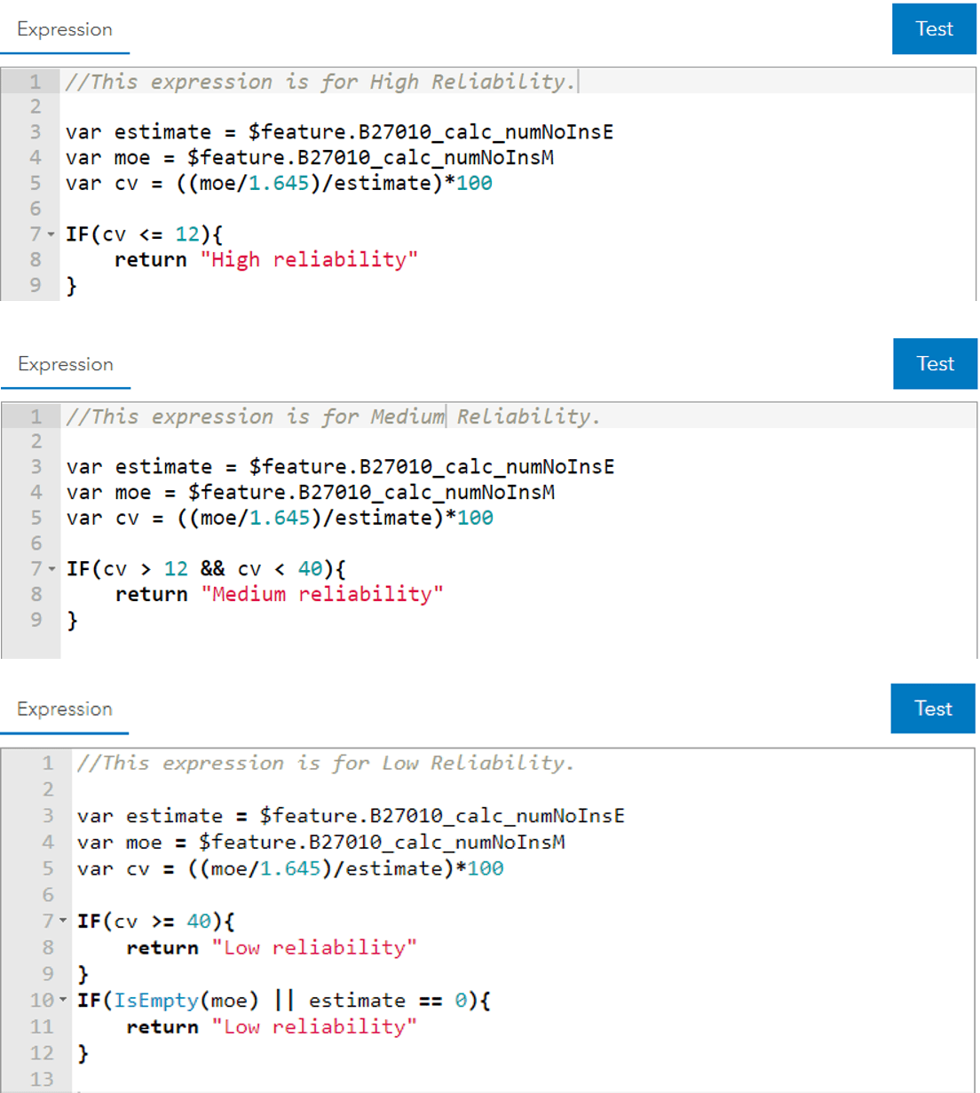The width and height of the screenshot is (980, 1093).
Task: Select Expression tab above Low Reliability code
Action: 65,709
